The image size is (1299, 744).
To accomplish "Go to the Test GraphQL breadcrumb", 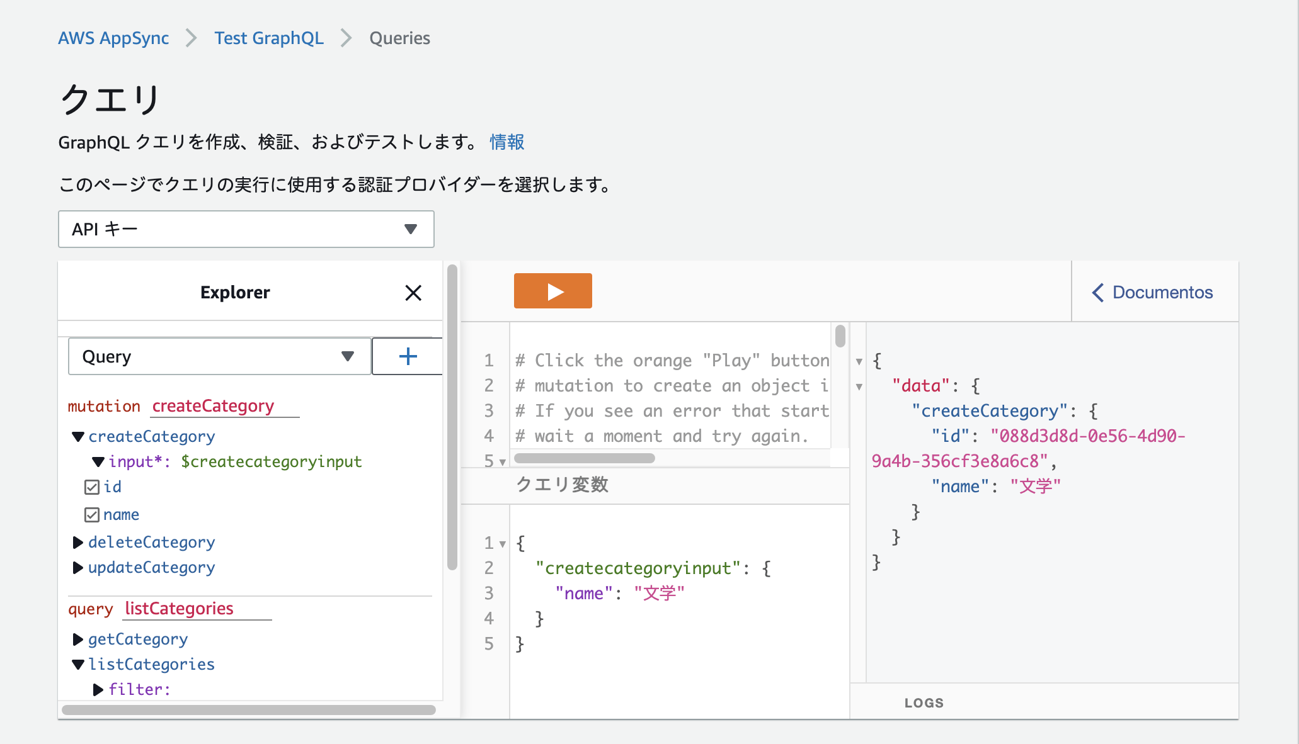I will [x=269, y=38].
